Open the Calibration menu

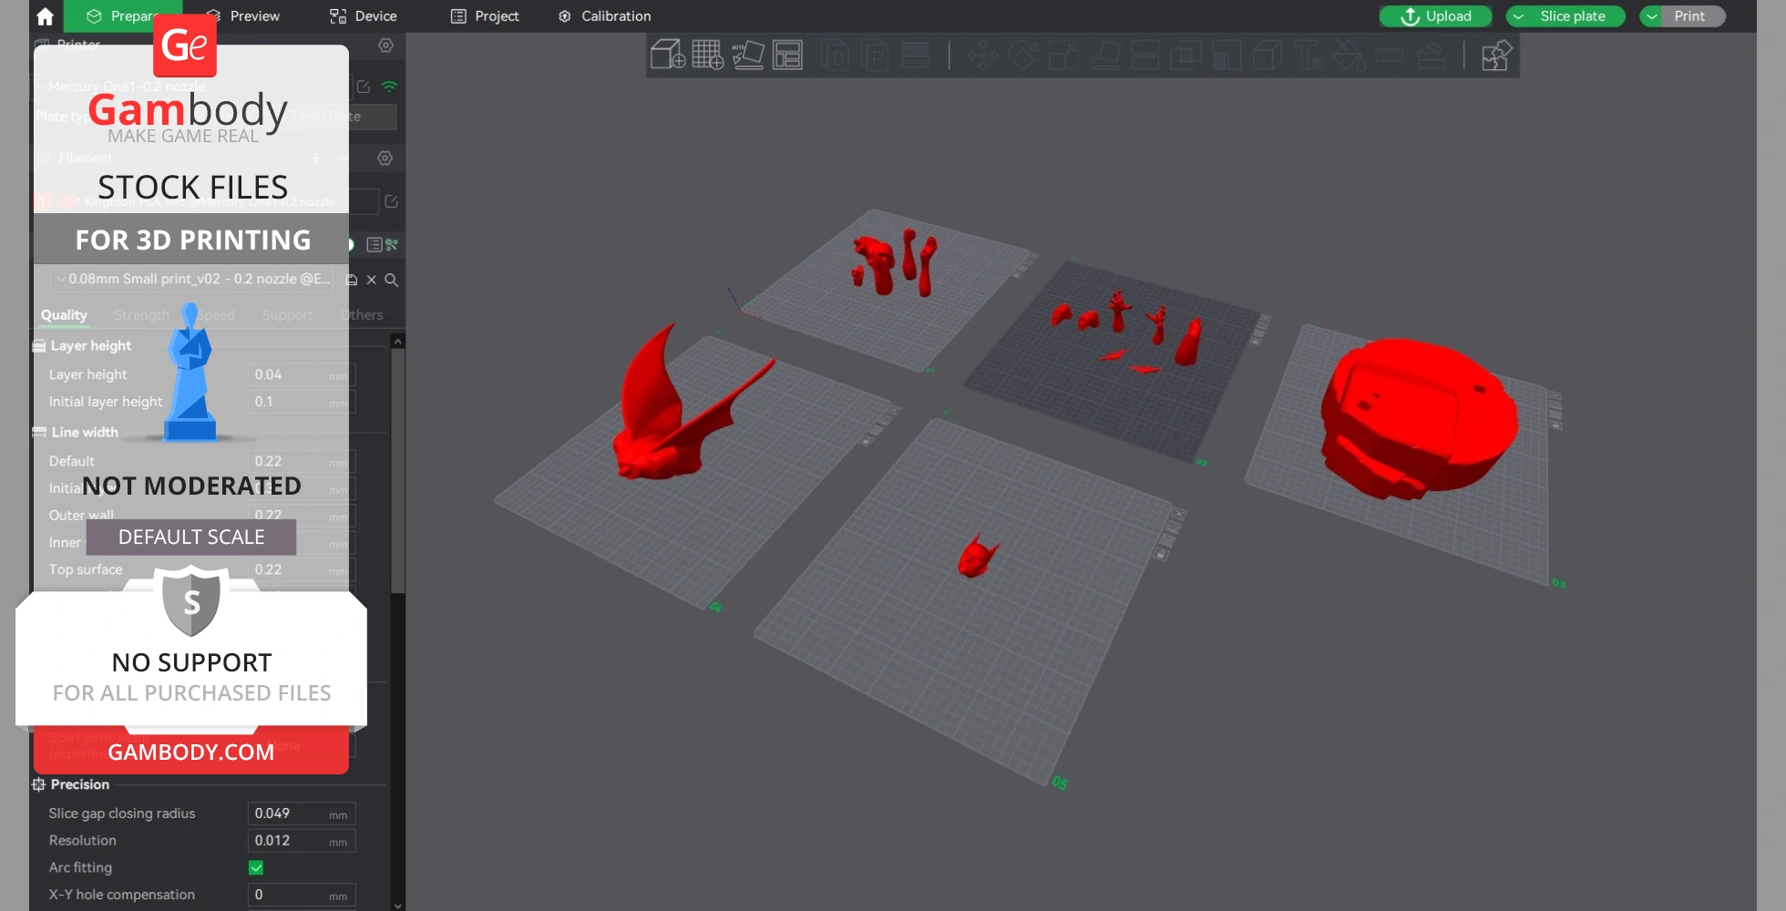(x=604, y=16)
